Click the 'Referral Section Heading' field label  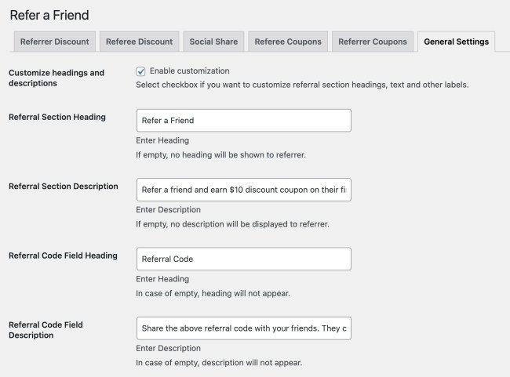click(56, 117)
